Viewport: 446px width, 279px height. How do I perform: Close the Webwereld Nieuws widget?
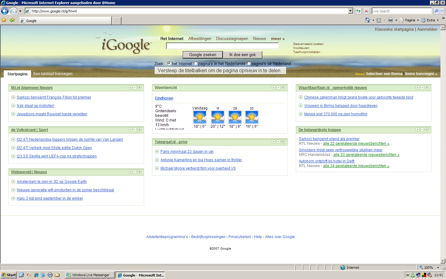pyautogui.click(x=139, y=172)
